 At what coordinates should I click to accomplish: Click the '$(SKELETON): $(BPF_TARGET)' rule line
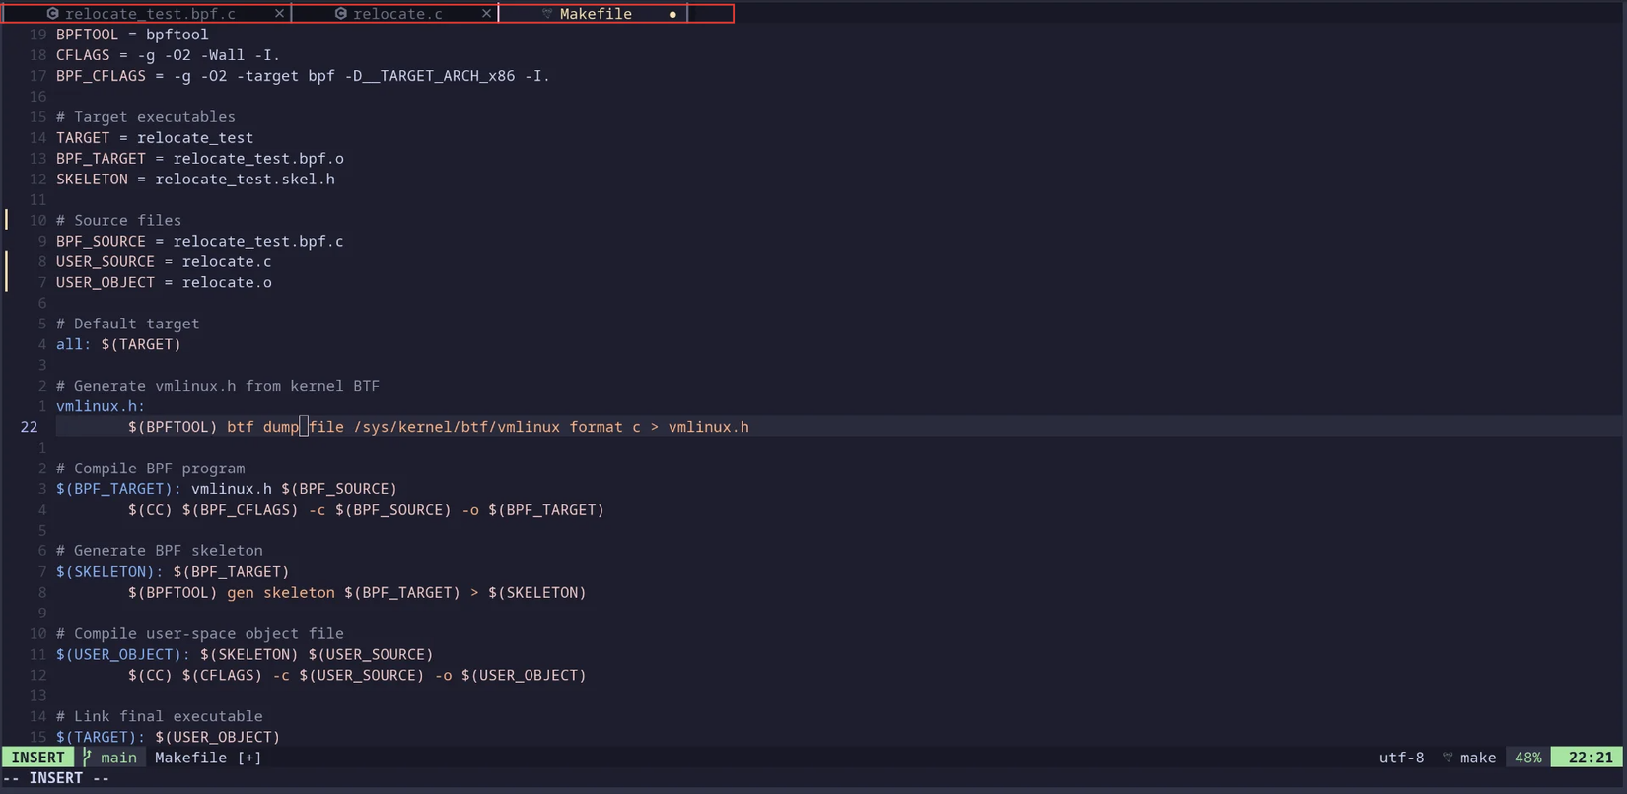173,572
